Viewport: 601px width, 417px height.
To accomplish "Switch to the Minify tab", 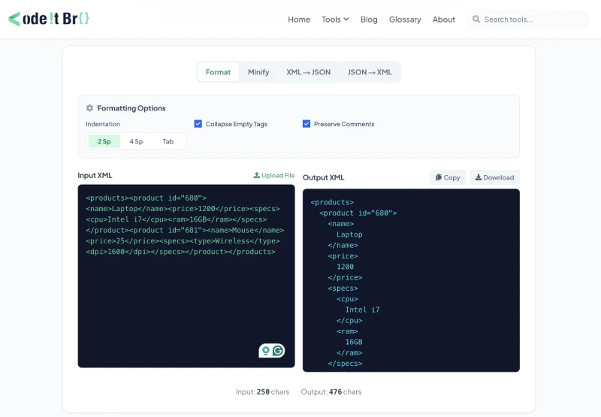I will click(x=258, y=72).
